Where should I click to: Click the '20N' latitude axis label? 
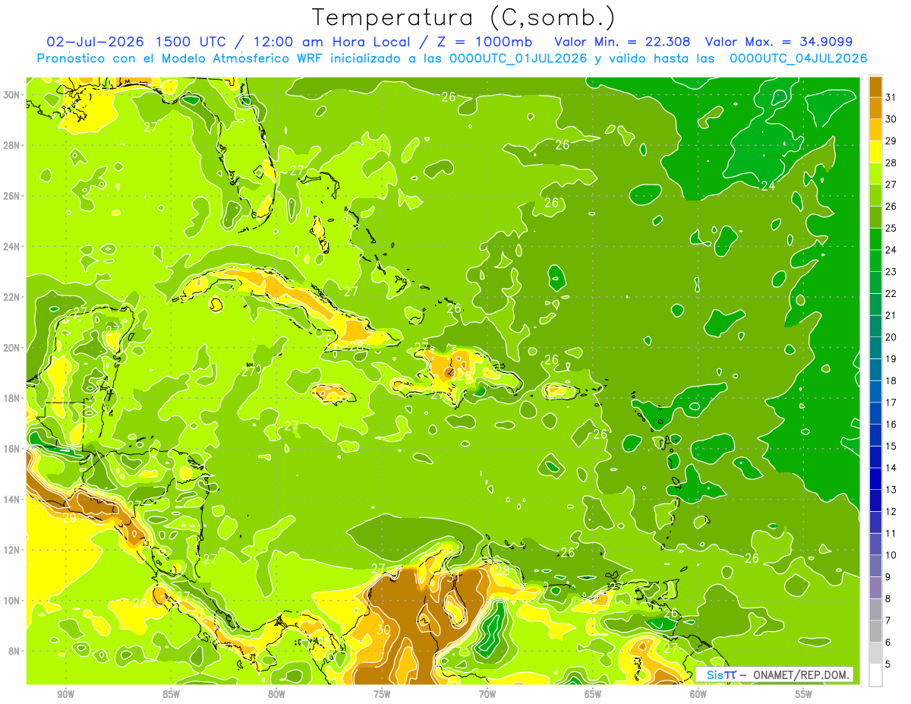[13, 348]
